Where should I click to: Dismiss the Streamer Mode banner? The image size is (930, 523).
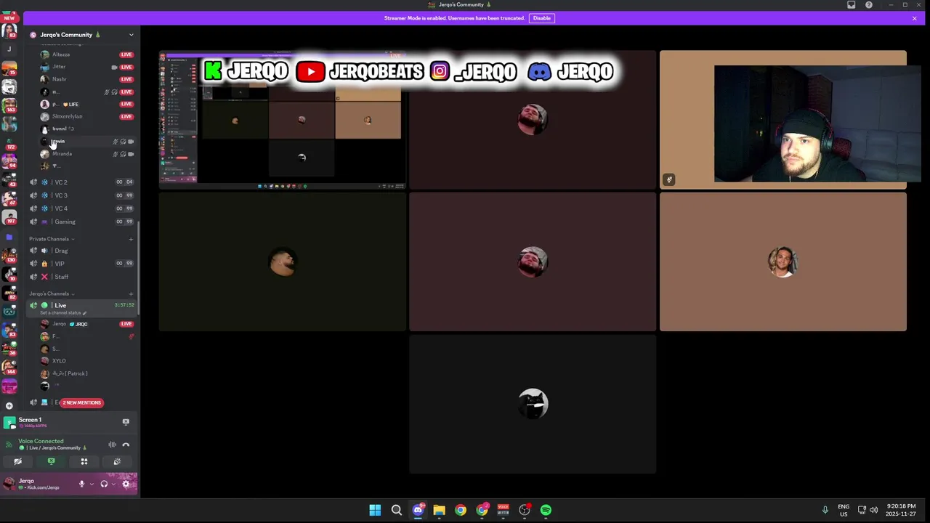[914, 18]
